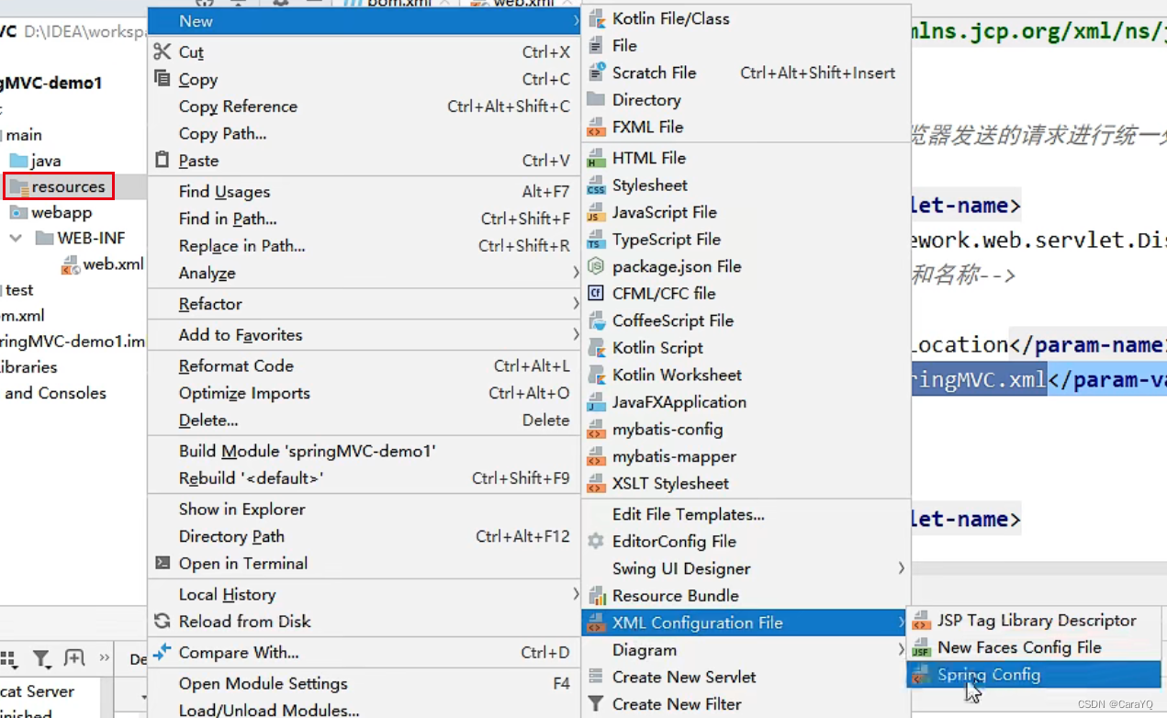
Task: Click the Cut scissors icon
Action: (x=163, y=51)
